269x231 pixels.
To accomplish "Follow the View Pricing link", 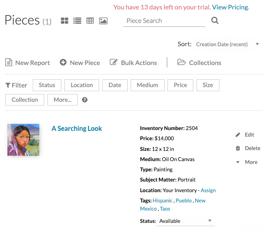I will [230, 7].
